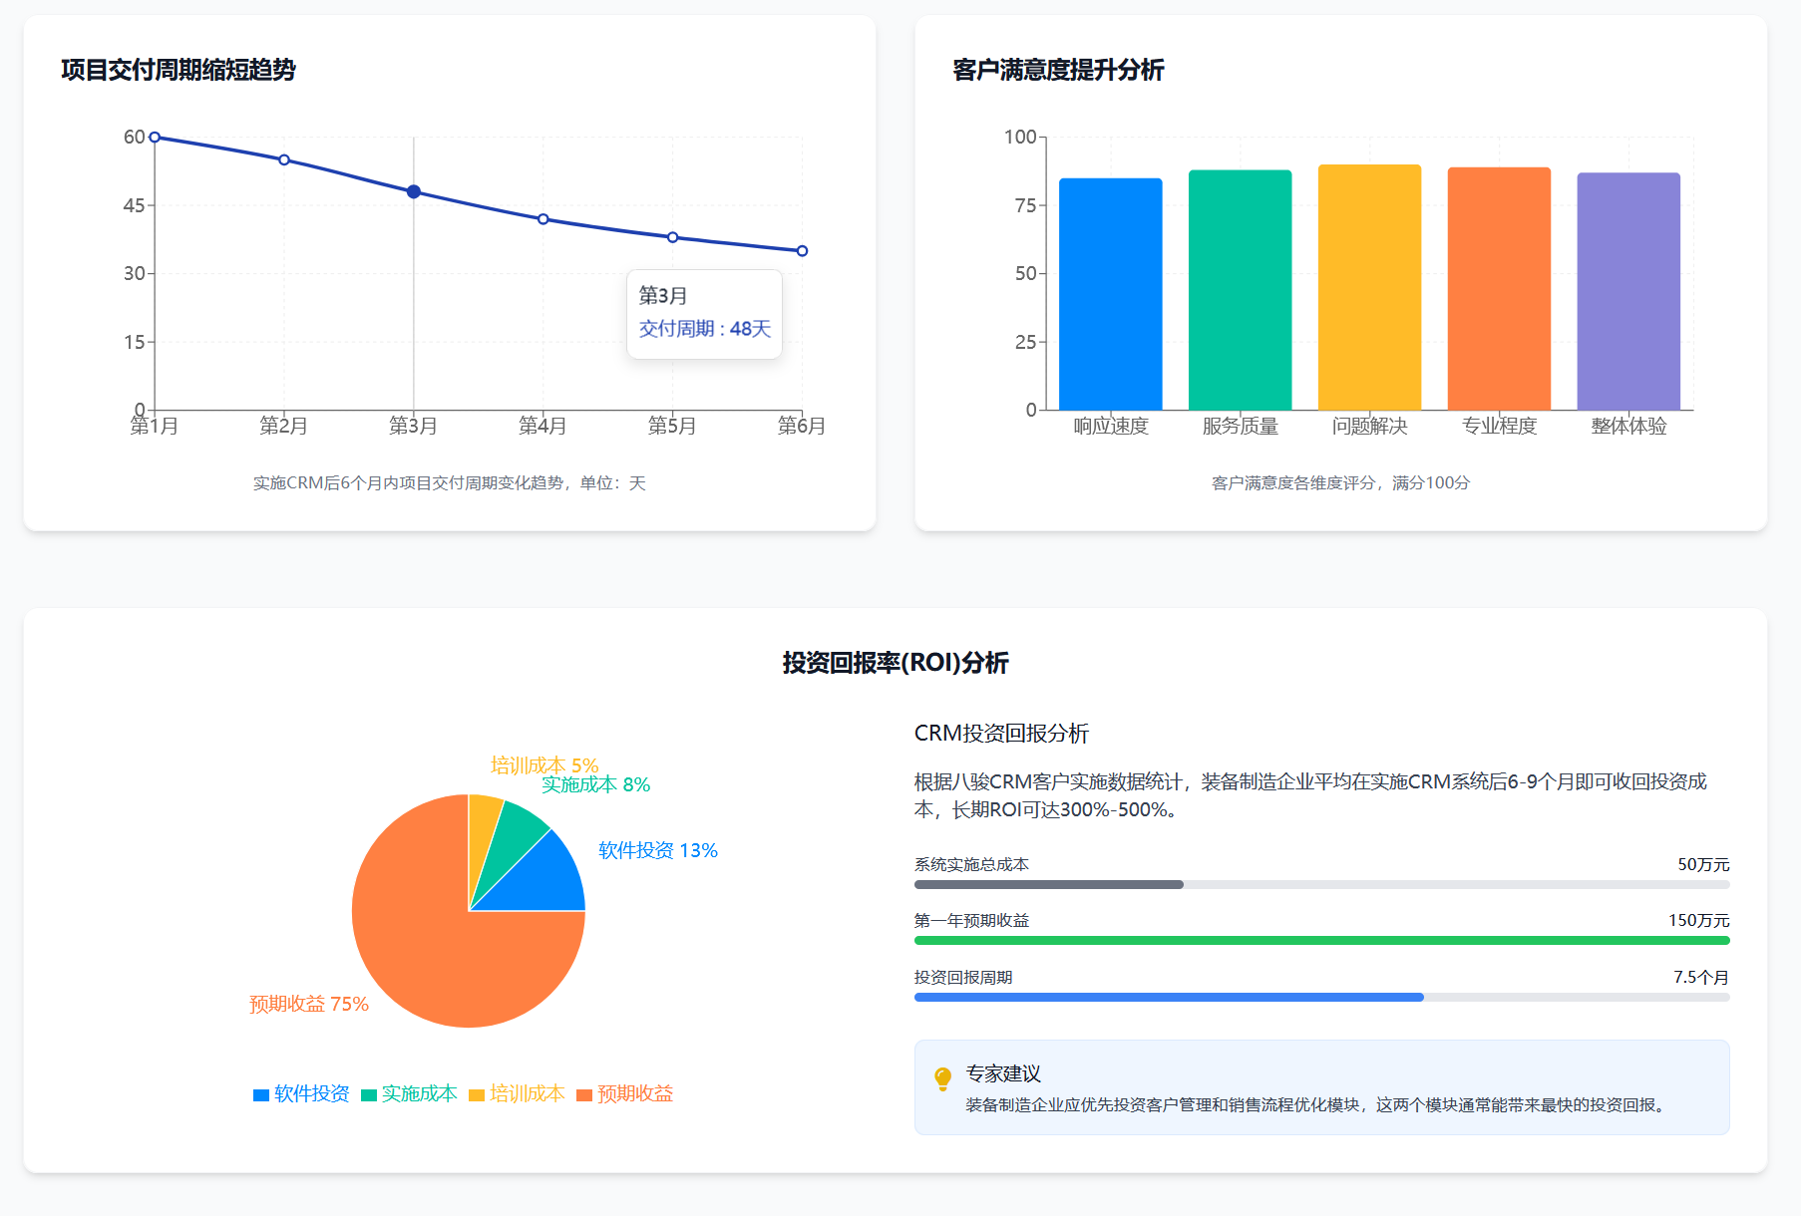
Task: Toggle the 预期收益 legend entry
Action: pos(624,1093)
